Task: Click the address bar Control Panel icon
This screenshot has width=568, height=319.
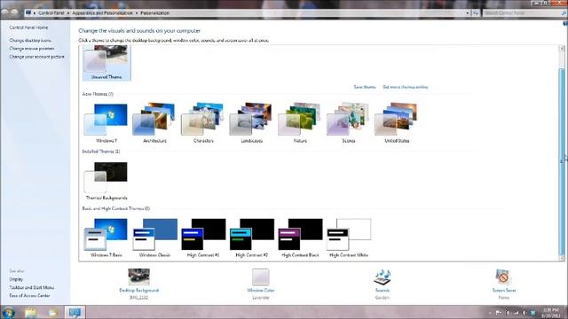Action: [x=28, y=13]
